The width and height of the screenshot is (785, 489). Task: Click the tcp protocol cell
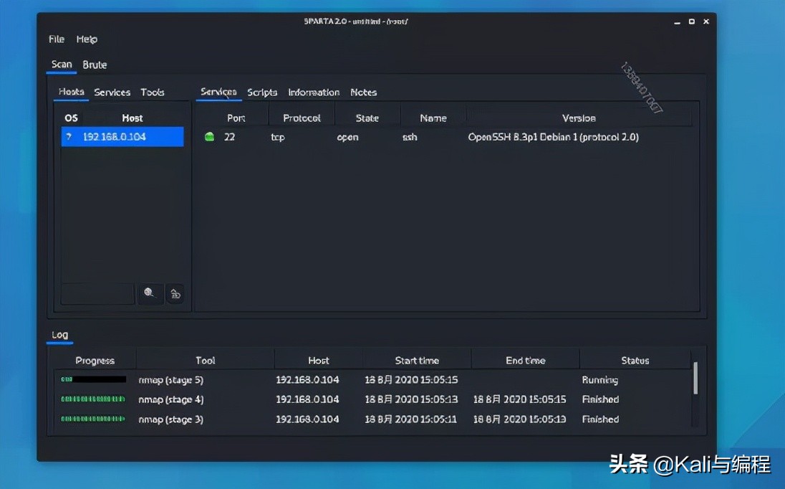[x=278, y=137]
